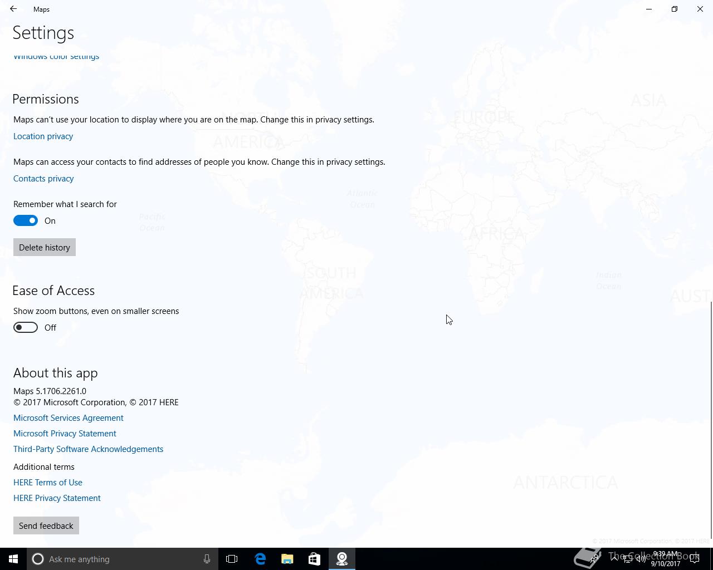Screen dimensions: 713x570
Task: Open Microsoft Privacy Statement
Action: coord(65,433)
